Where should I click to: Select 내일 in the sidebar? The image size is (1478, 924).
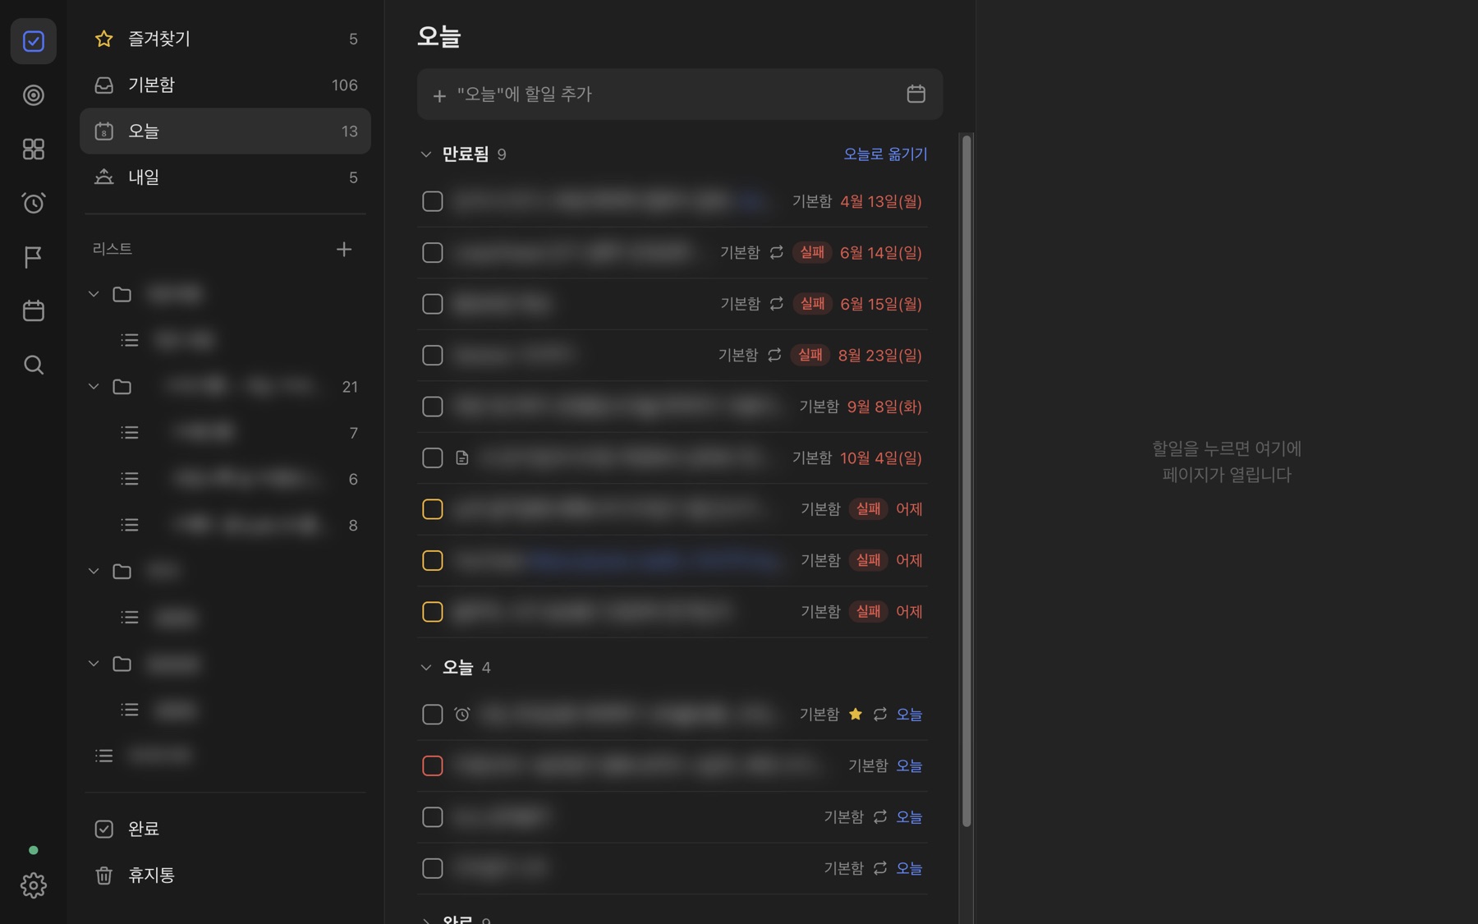(225, 177)
